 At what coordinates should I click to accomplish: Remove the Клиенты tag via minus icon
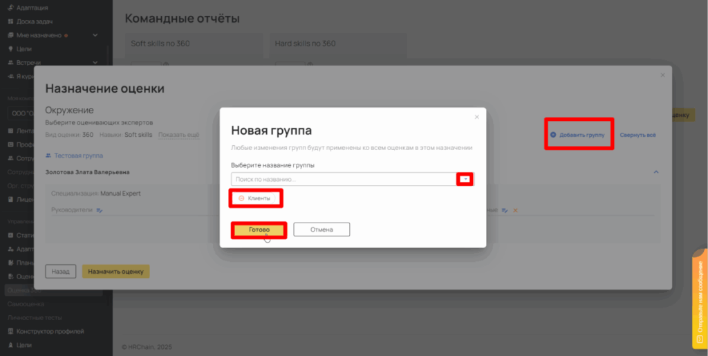point(241,198)
